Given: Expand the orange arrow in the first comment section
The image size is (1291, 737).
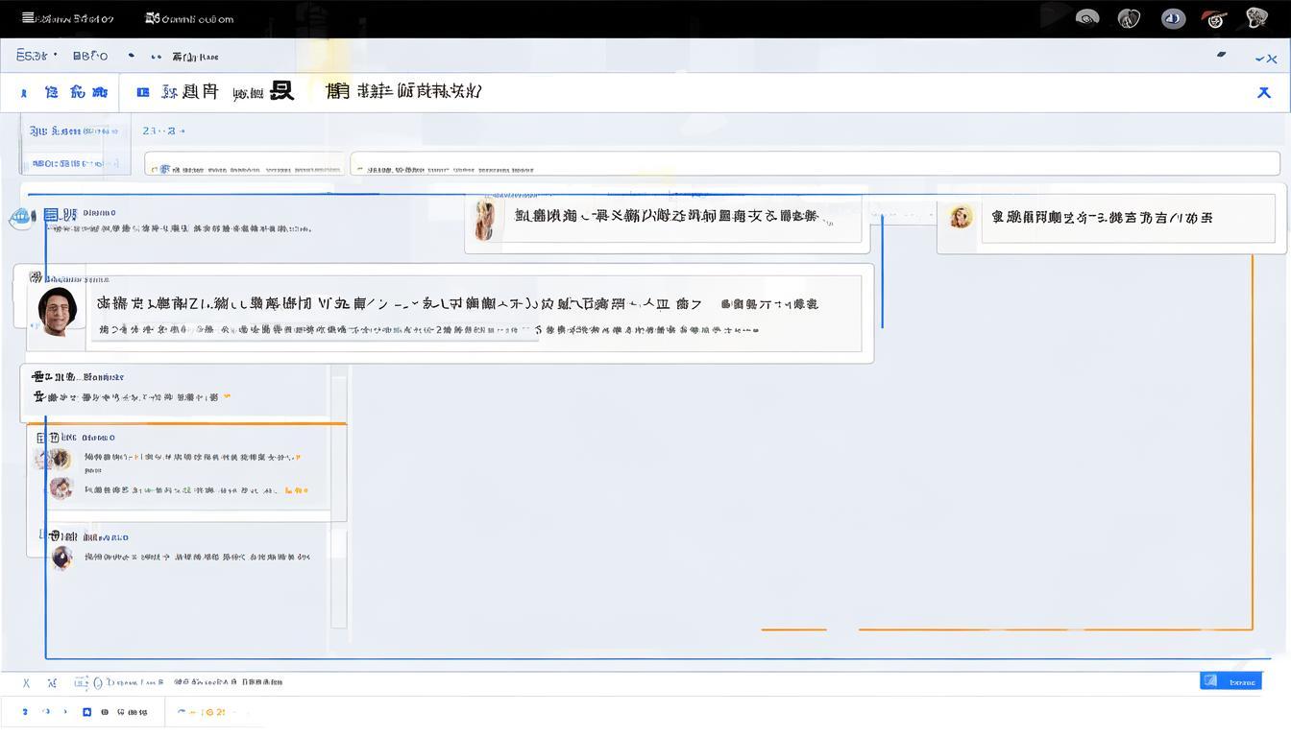Looking at the screenshot, I should pyautogui.click(x=227, y=393).
